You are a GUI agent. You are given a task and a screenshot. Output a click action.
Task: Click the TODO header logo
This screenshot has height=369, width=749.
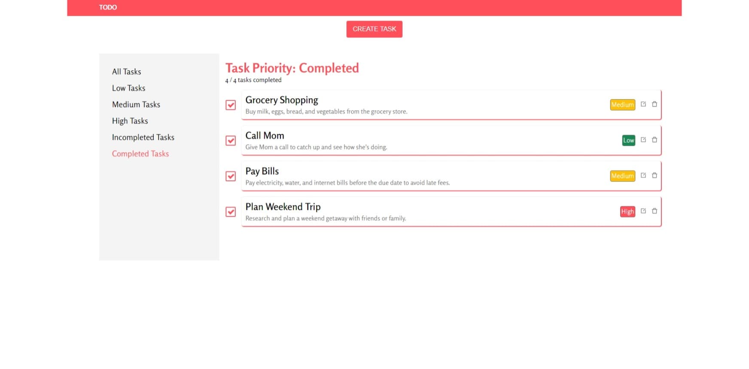[x=108, y=7]
